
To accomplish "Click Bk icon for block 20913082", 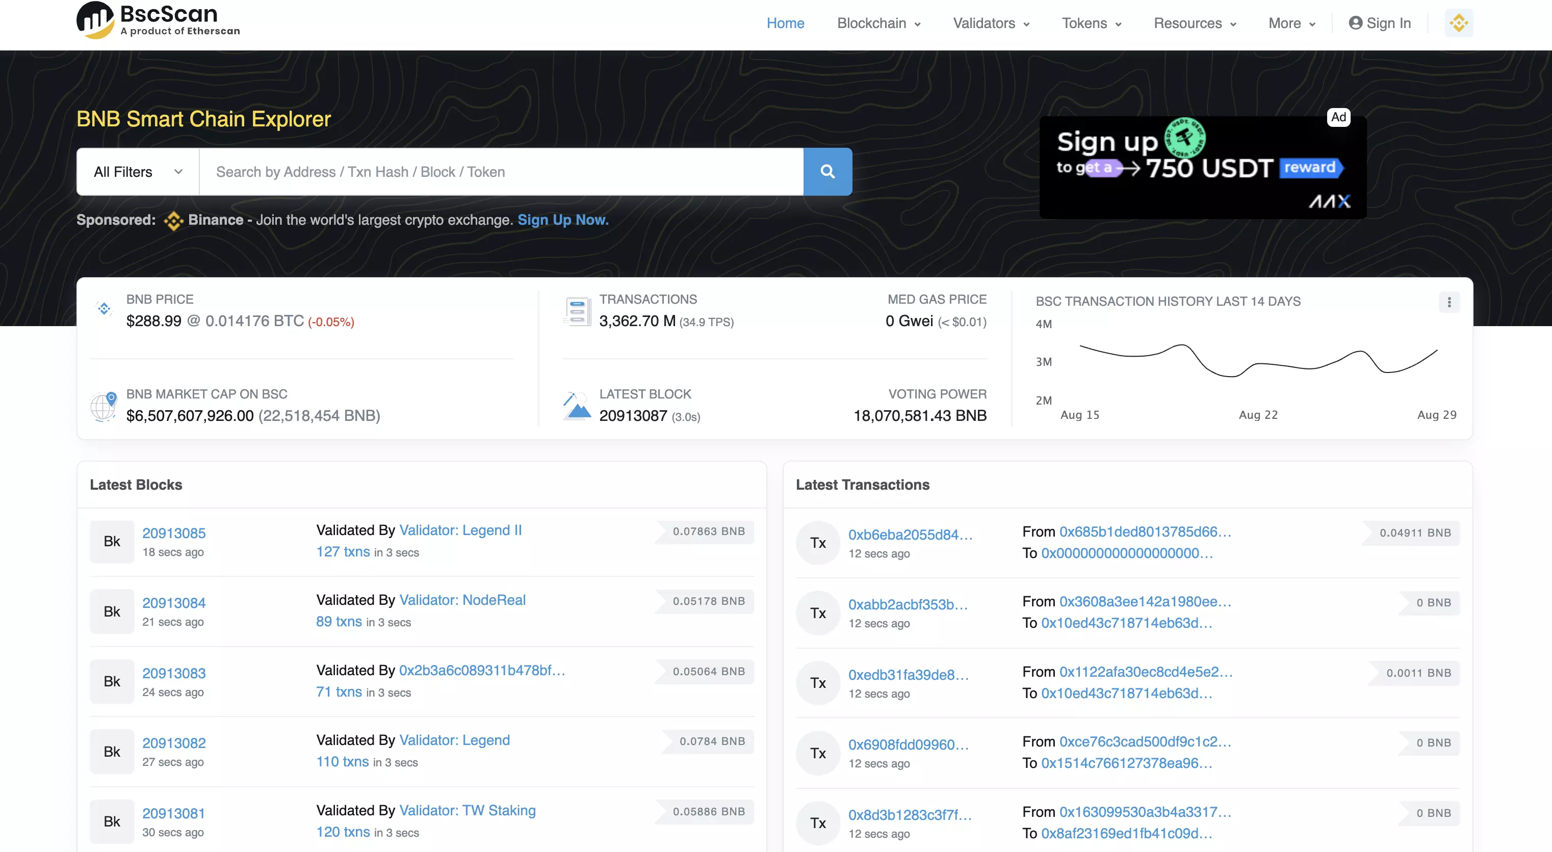I will point(112,752).
